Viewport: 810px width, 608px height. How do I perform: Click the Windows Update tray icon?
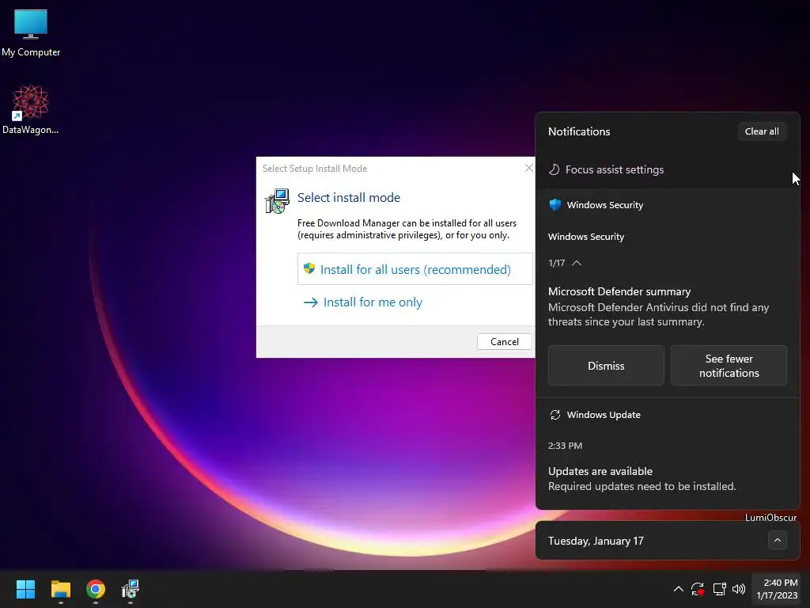698,589
